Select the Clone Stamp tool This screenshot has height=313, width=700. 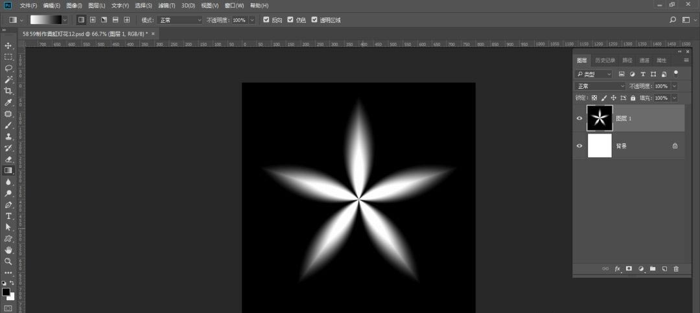click(8, 137)
